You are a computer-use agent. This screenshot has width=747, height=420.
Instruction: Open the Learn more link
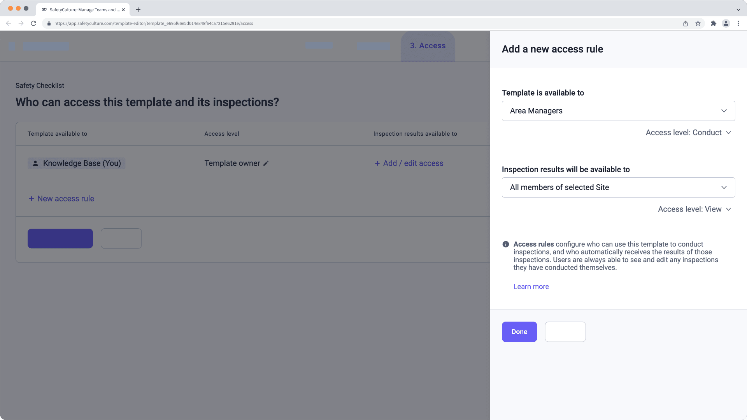coord(531,286)
